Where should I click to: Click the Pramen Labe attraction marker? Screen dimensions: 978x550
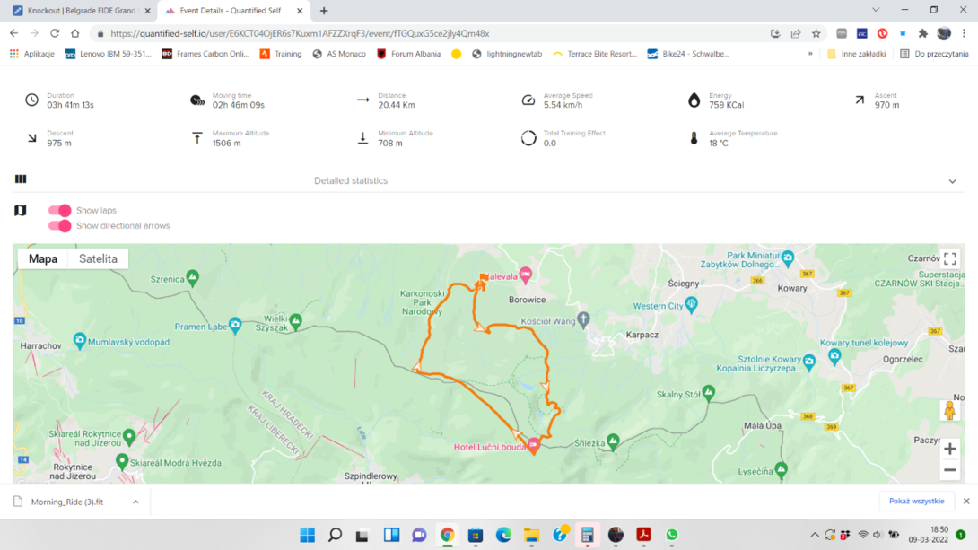[235, 325]
